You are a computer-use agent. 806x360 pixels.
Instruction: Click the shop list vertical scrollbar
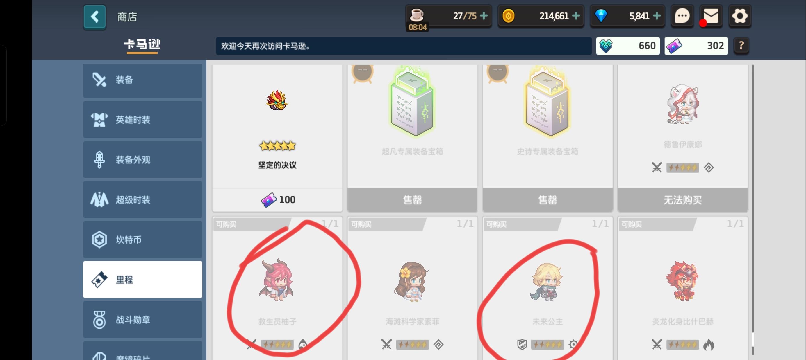pos(752,209)
